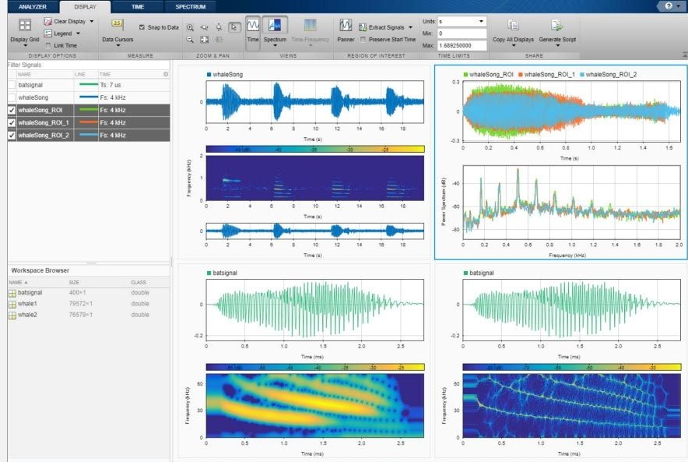Collapse the toolstrip with the corner arrow

click(x=684, y=55)
